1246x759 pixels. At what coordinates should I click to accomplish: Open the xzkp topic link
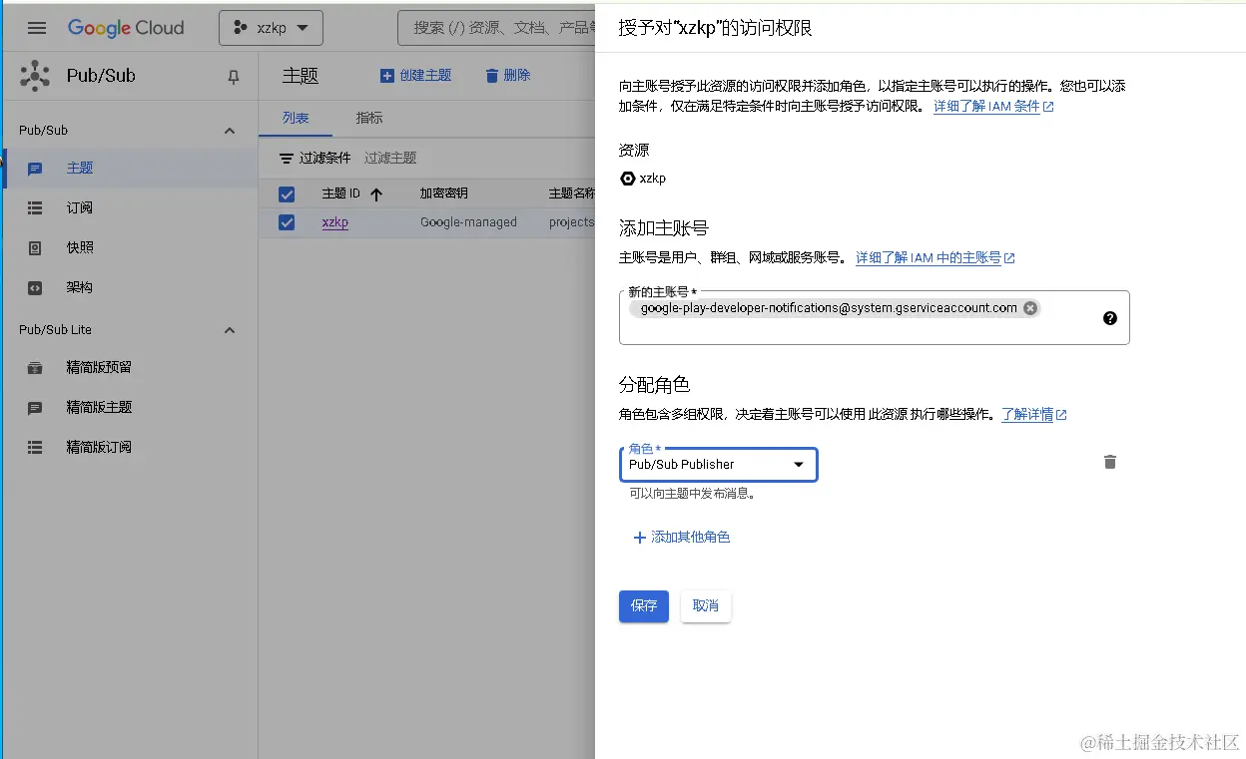pos(335,222)
